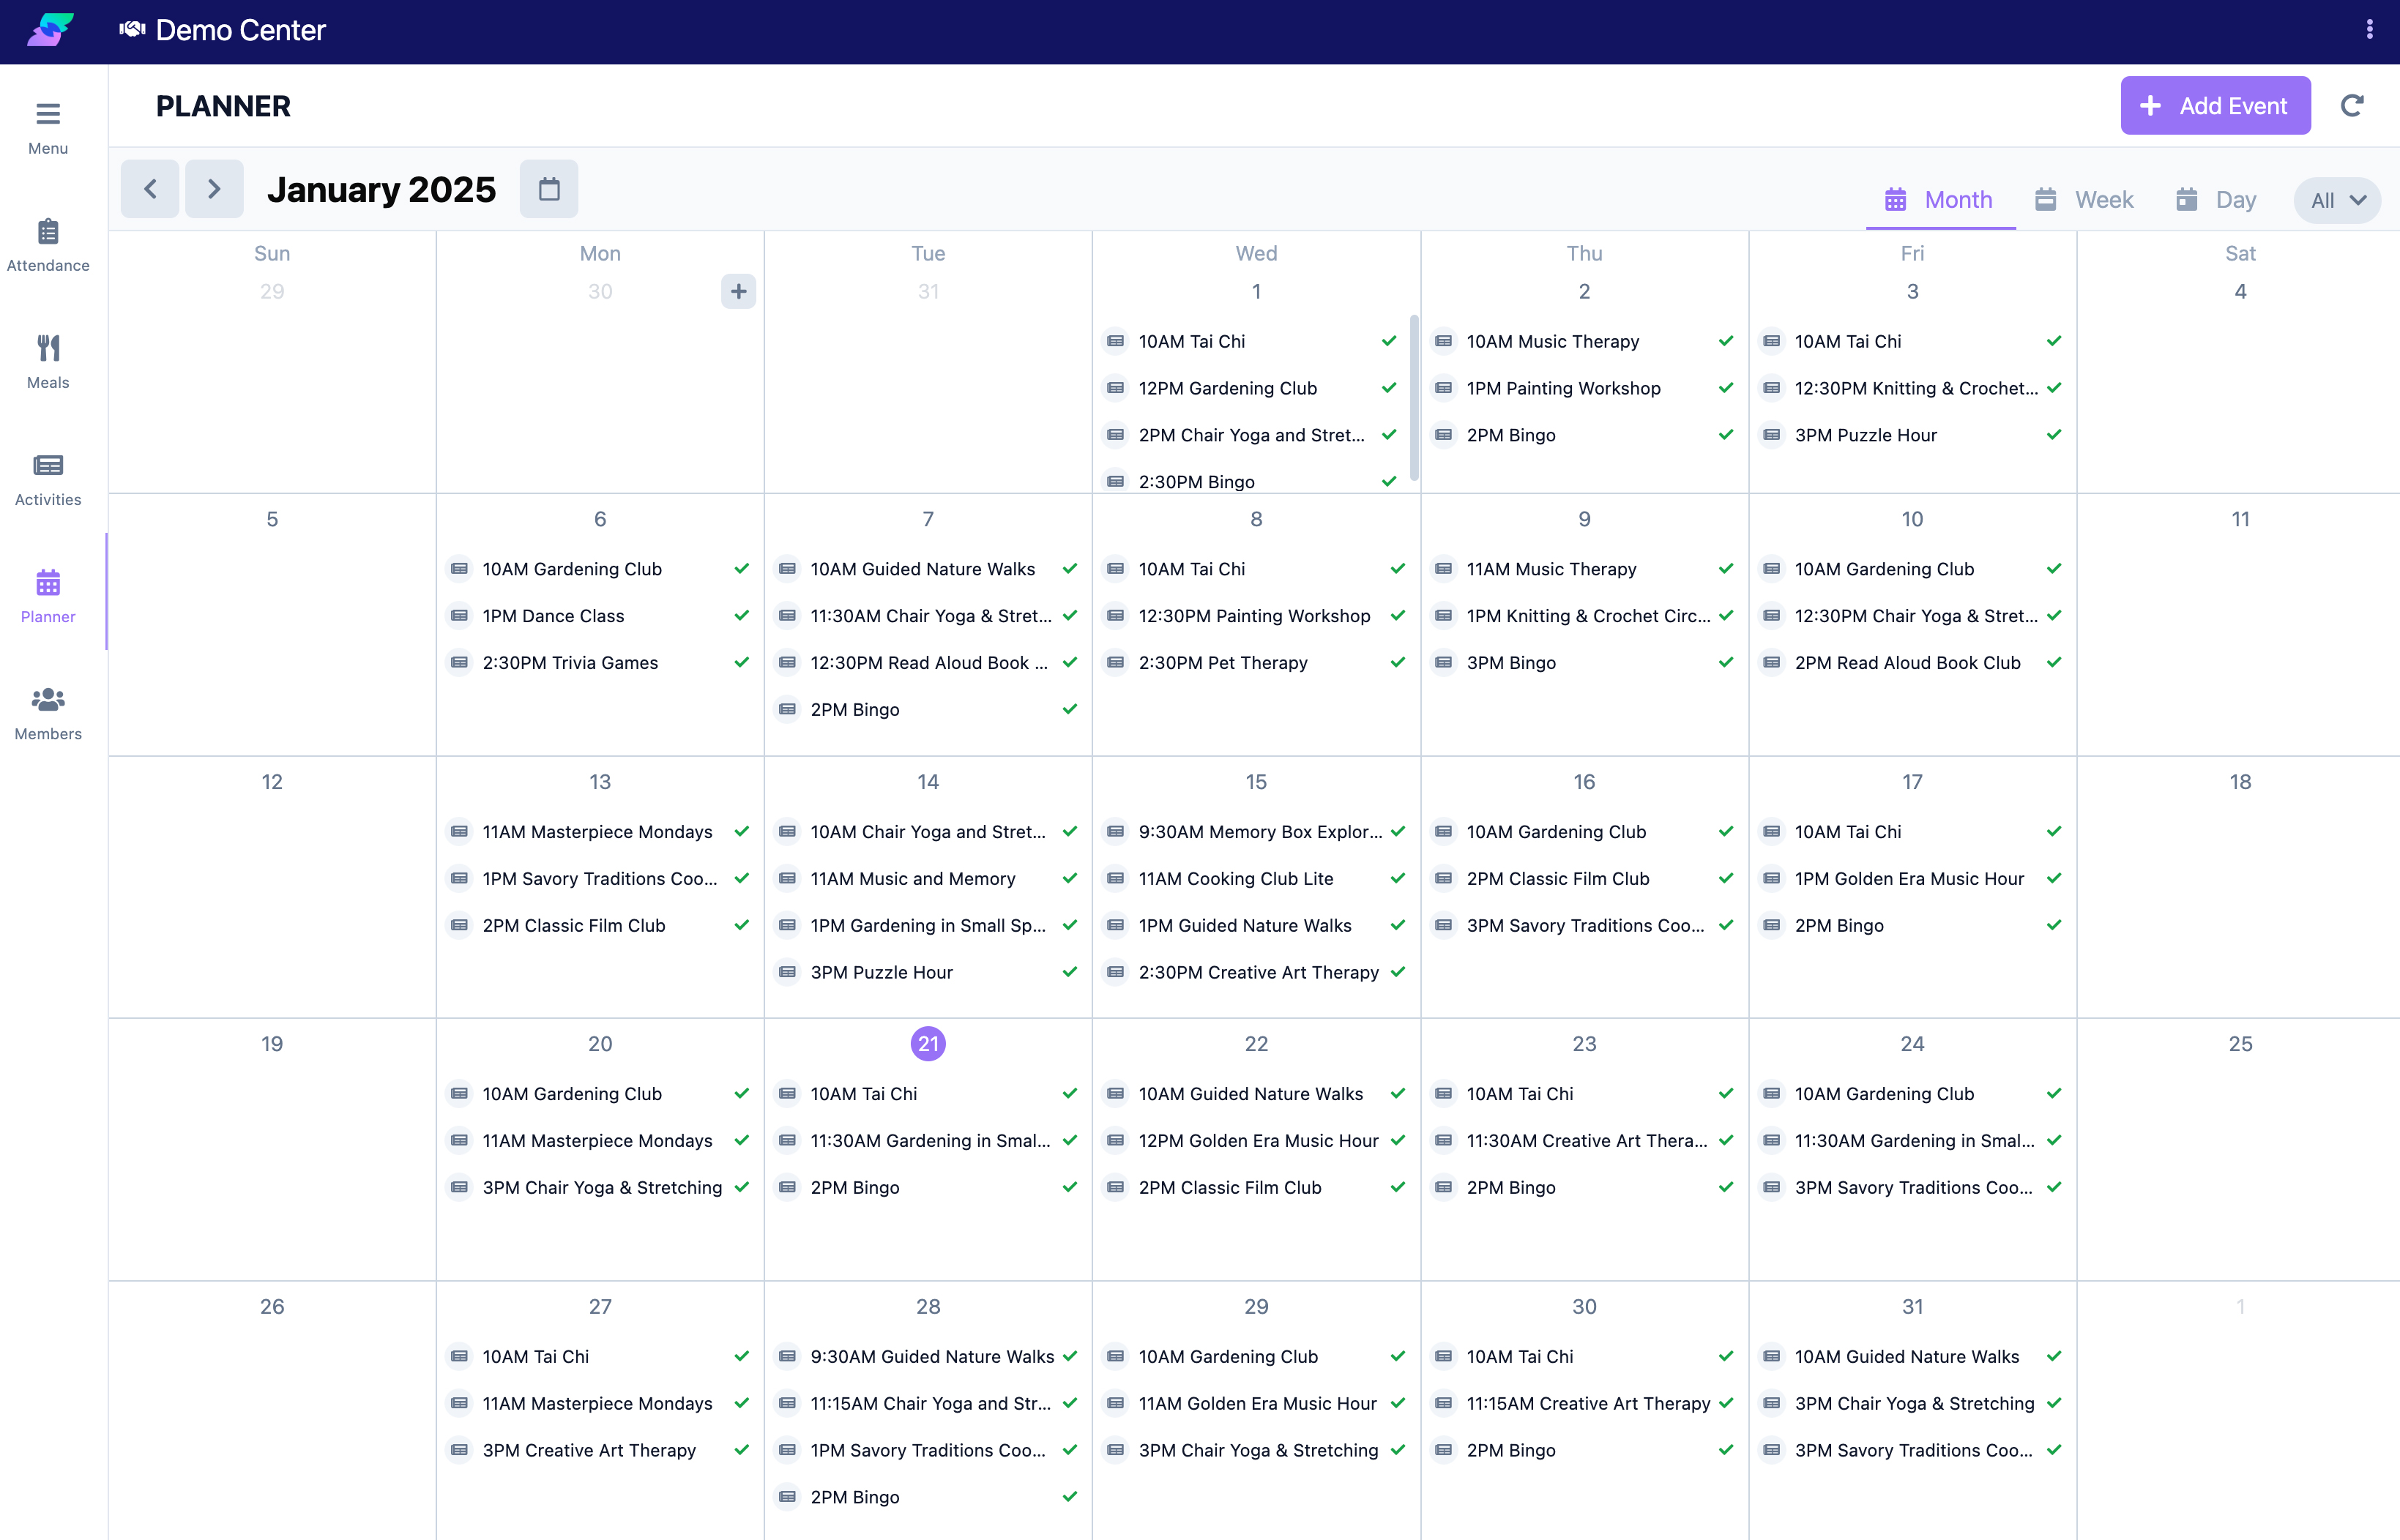Open the 2:30PM Trivia Games event
This screenshot has width=2400, height=1540.
pos(570,663)
